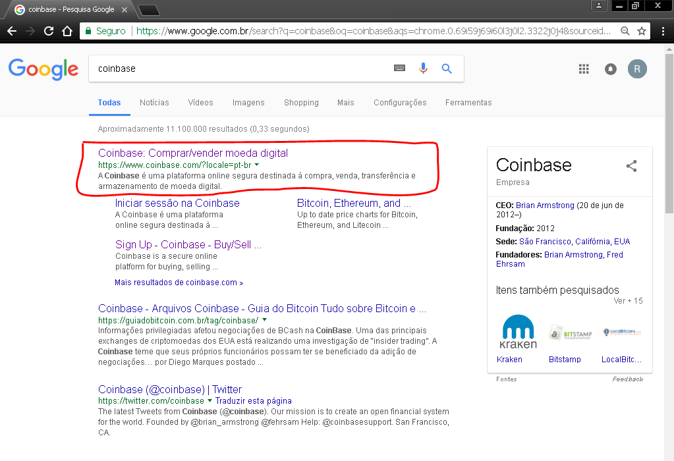Go back to previous page

click(12, 31)
